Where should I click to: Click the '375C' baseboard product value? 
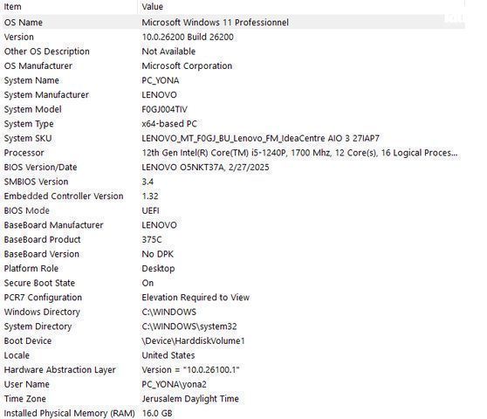(152, 239)
